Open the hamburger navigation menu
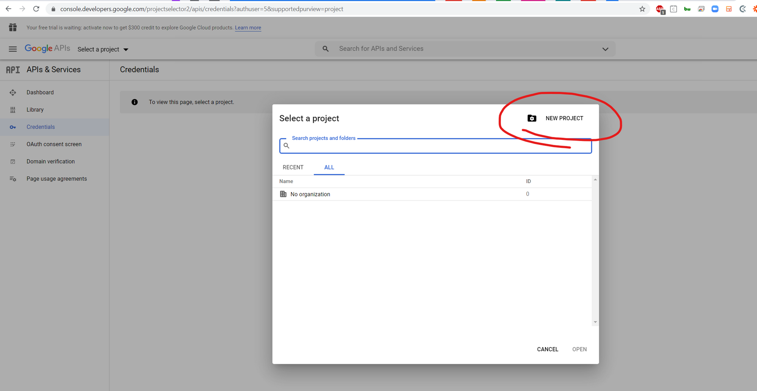The image size is (757, 391). (13, 49)
